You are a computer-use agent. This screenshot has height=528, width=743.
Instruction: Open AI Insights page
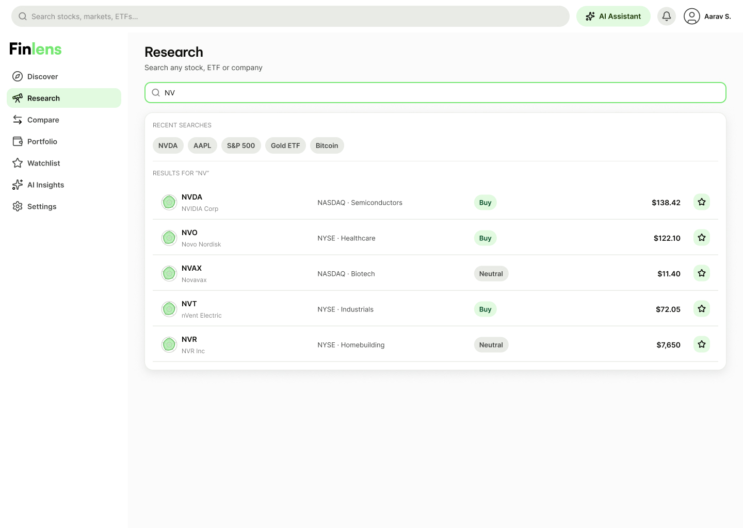tap(64, 185)
